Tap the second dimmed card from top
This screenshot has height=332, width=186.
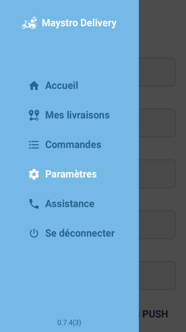(x=157, y=123)
